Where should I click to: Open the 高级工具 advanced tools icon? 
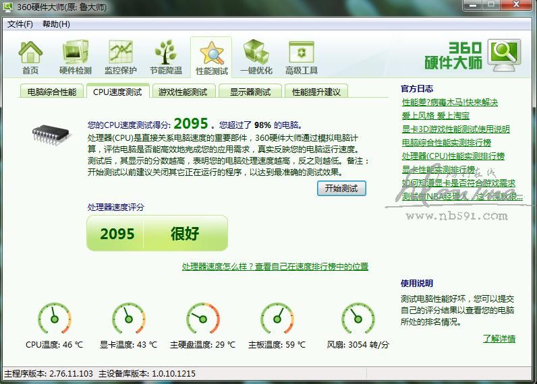point(302,57)
